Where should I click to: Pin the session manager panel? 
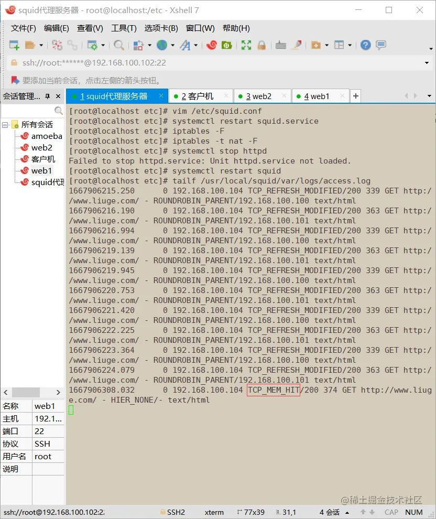pyautogui.click(x=48, y=96)
